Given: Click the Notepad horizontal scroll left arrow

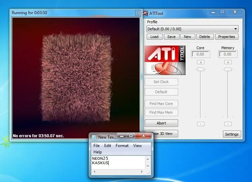Looking at the screenshot, I should click(x=94, y=172).
